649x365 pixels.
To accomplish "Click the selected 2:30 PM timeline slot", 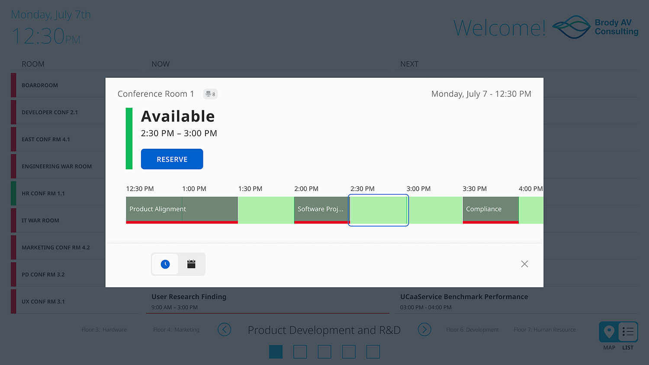I will pyautogui.click(x=378, y=210).
